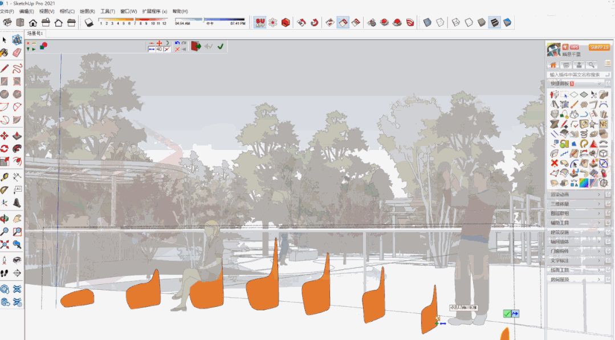Viewport: 615px width, 340px height.
Task: Edit the spacing value field showing 40
Action: [159, 50]
